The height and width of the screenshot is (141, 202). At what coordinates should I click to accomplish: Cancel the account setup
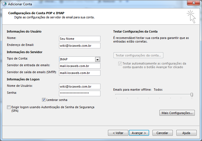(x=162, y=133)
